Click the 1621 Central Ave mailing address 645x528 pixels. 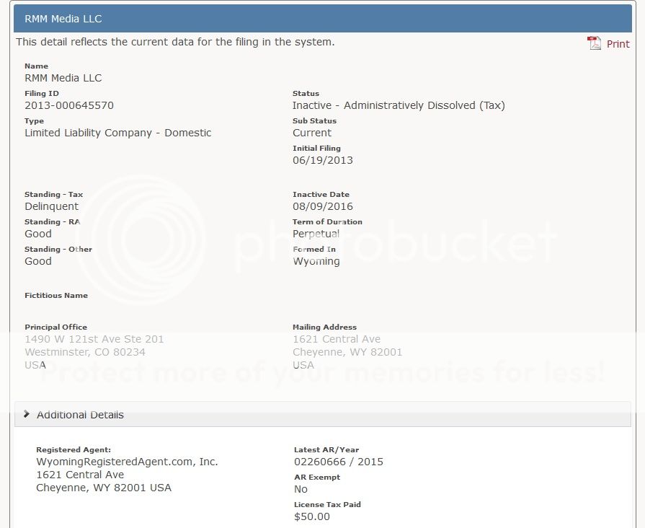[336, 339]
